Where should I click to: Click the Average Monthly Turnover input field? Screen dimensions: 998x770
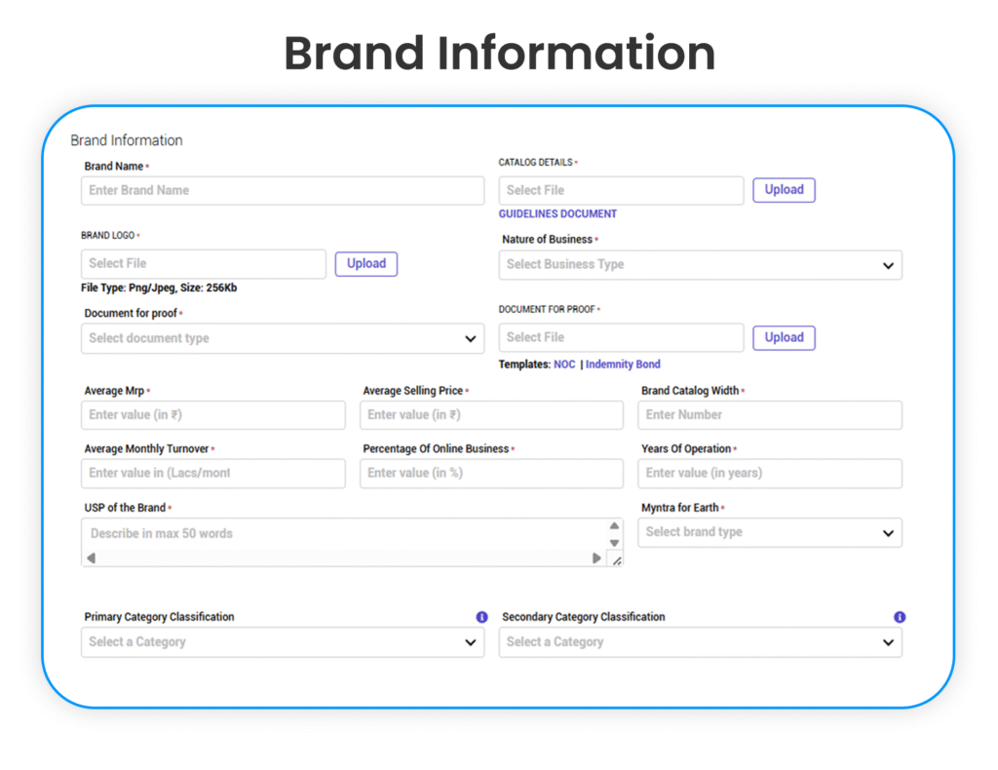tap(212, 474)
